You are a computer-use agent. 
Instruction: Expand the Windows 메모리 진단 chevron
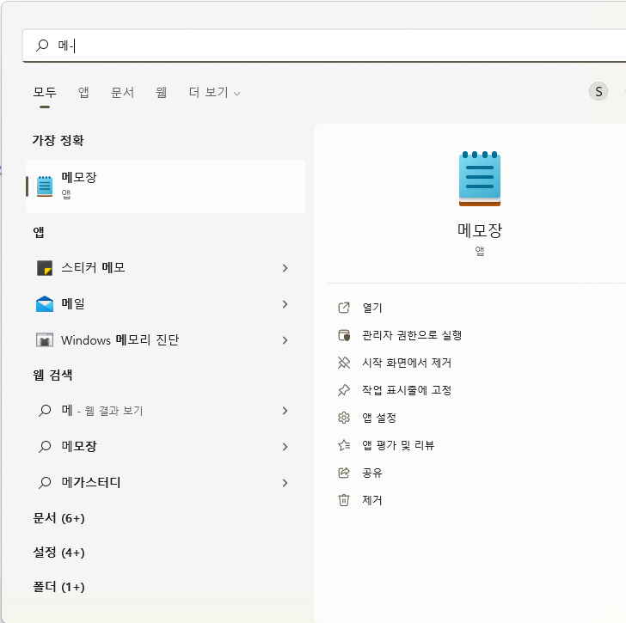(x=285, y=340)
